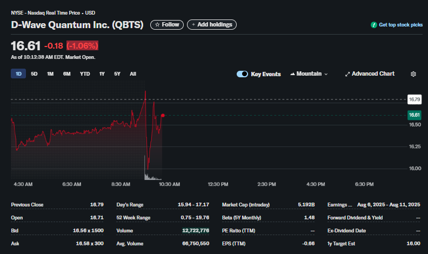Viewport: 428px width, 254px height.
Task: Click Add holdings button
Action: 212,24
